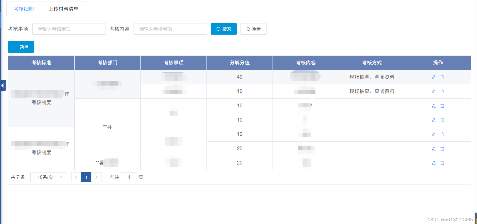Click 现场抽查、查阅资料 in the first row
Image resolution: width=477 pixels, height=224 pixels.
(x=372, y=77)
